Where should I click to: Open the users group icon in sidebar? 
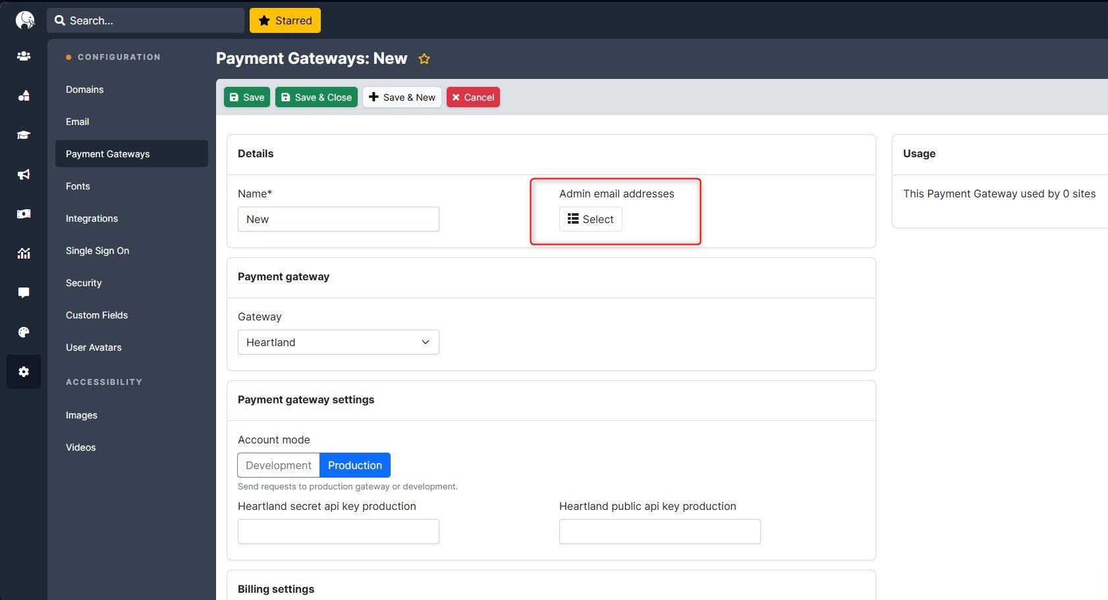pyautogui.click(x=24, y=57)
